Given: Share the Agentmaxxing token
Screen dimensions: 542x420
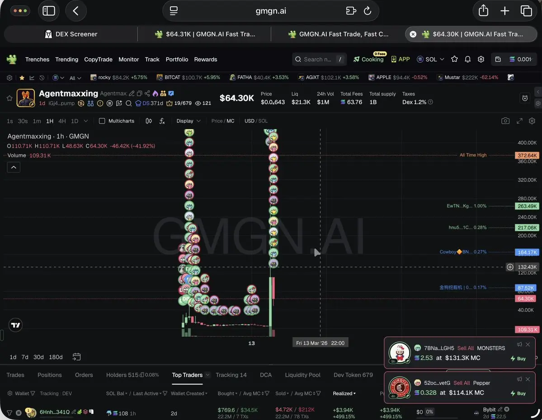Looking at the screenshot, I should (147, 93).
